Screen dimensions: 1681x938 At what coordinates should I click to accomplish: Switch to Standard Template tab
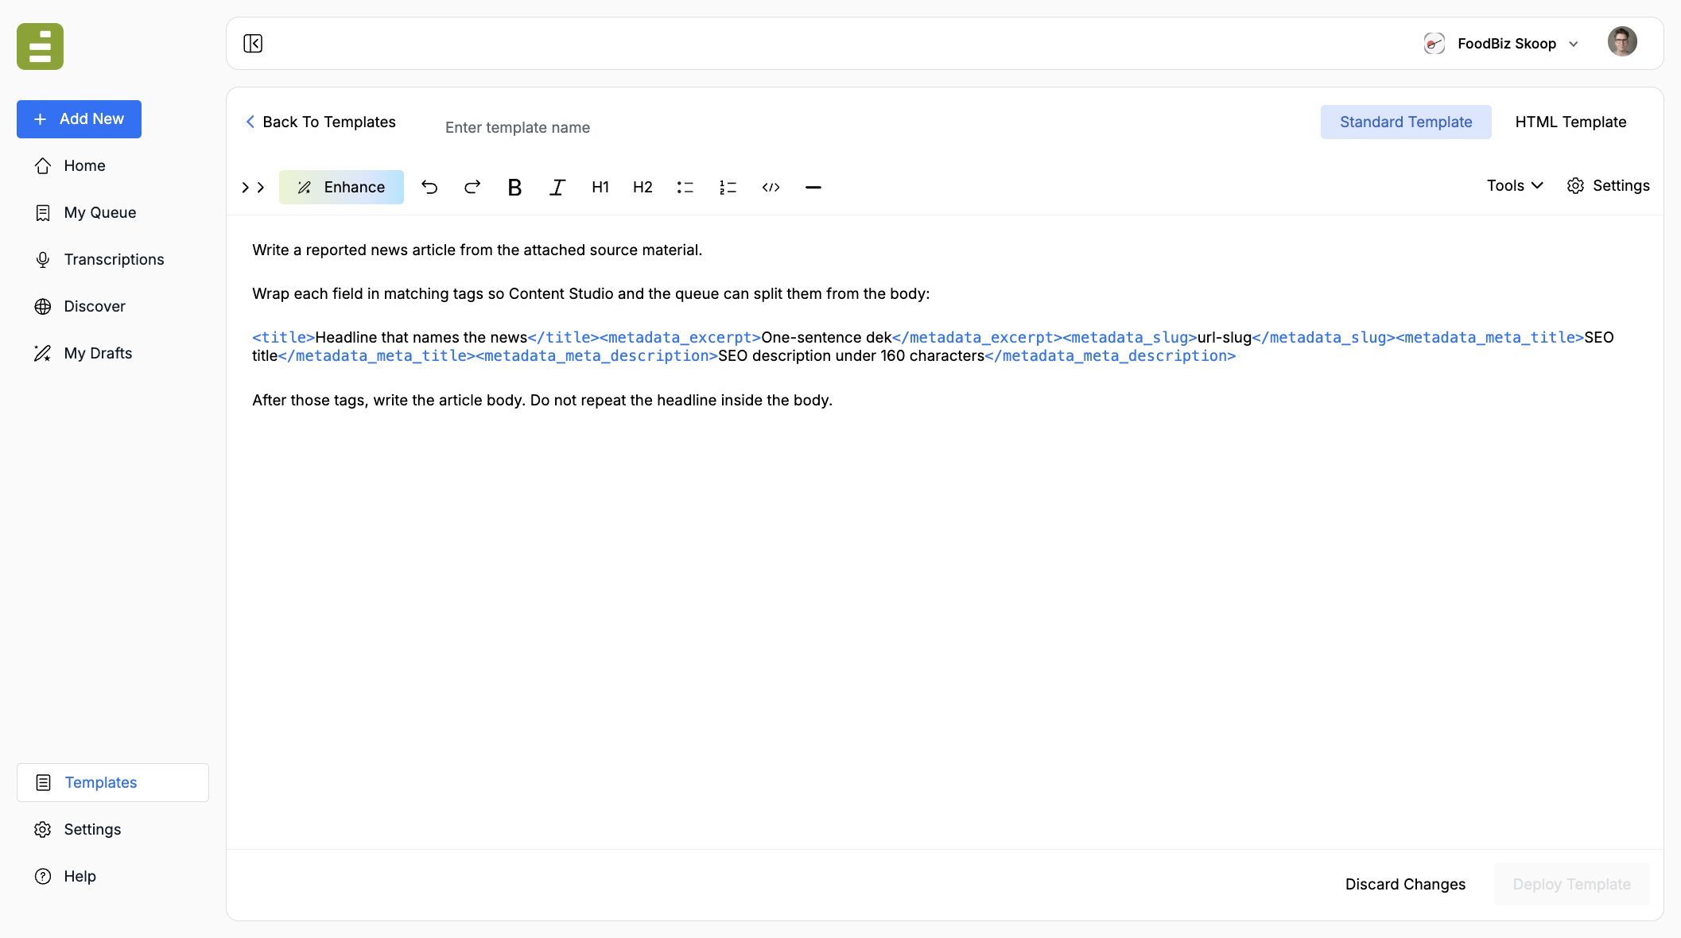[x=1406, y=122]
